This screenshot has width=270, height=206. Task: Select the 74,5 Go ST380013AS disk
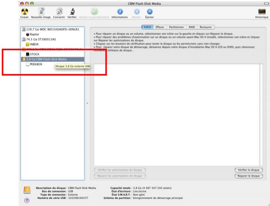(52, 39)
